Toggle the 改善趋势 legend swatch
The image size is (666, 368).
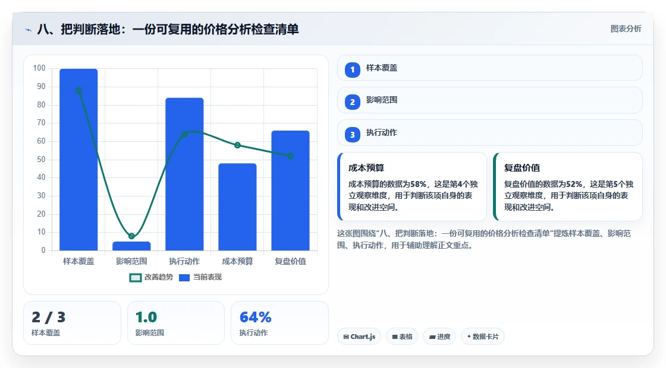[135, 278]
